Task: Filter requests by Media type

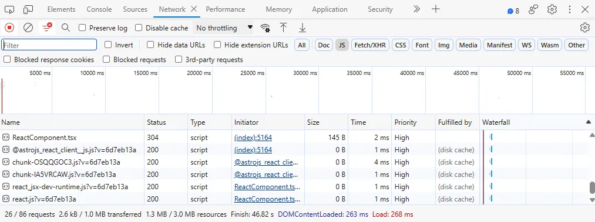Action: 468,45
